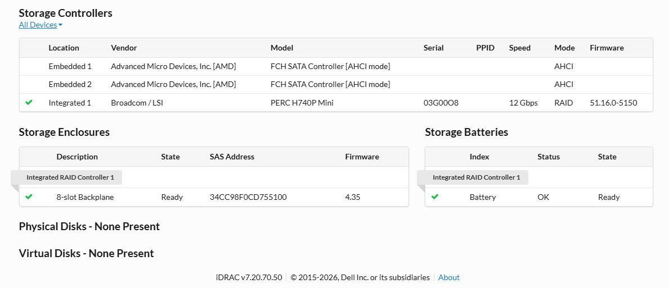
Task: Open the All Devices dropdown filter
Action: (38, 25)
